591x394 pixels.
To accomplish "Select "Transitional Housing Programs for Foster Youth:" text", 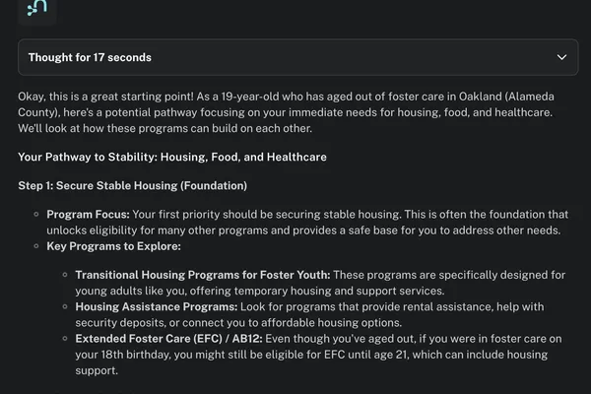I will (x=203, y=275).
